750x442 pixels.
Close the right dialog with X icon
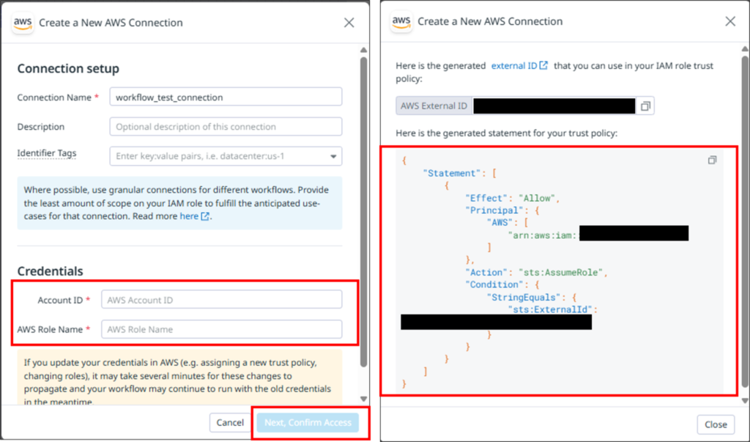(x=730, y=21)
